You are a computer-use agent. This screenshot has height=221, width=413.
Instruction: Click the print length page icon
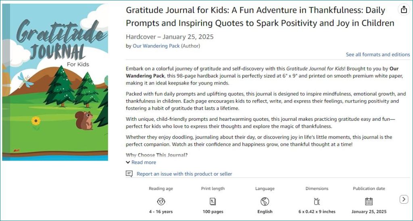coord(213,201)
